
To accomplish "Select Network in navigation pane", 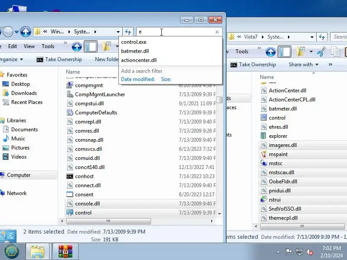I will 16,193.
